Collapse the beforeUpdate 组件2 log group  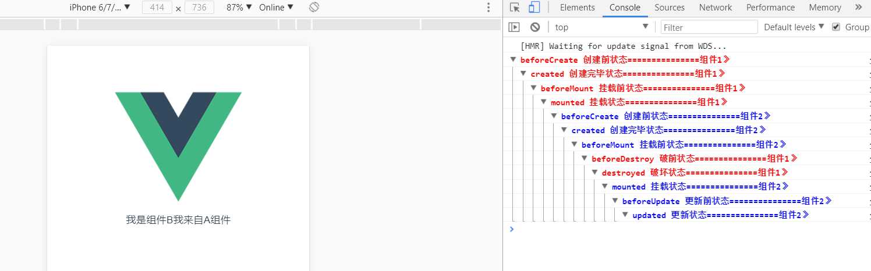[x=615, y=201]
